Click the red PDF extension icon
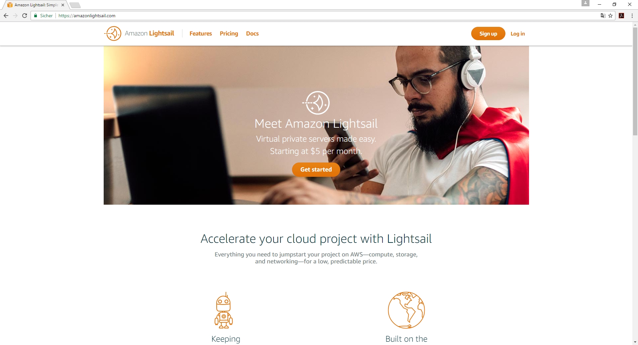 (621, 16)
